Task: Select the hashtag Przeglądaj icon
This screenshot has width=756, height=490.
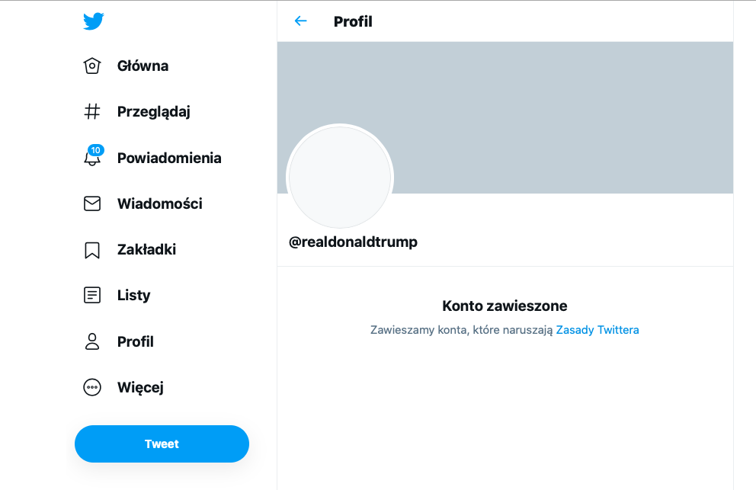Action: [x=92, y=112]
